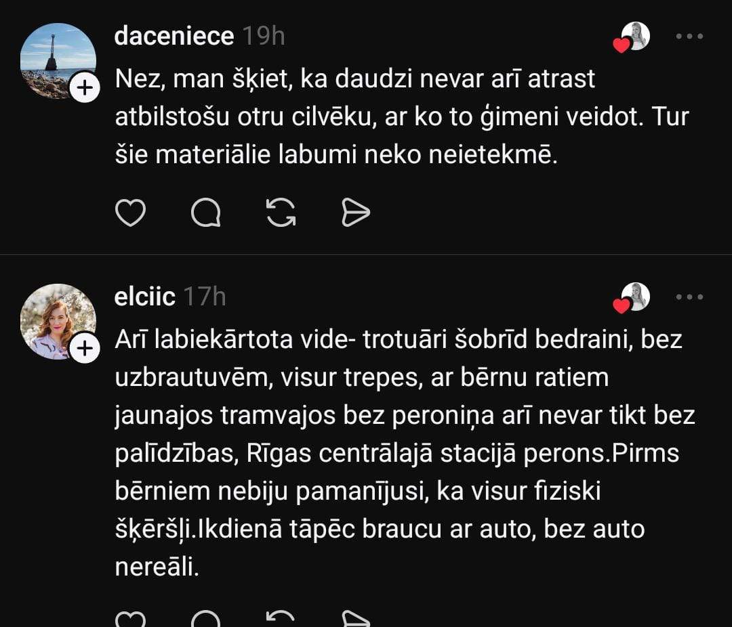The height and width of the screenshot is (627, 732).
Task: Open daceniece's profile via the username
Action: (x=174, y=37)
